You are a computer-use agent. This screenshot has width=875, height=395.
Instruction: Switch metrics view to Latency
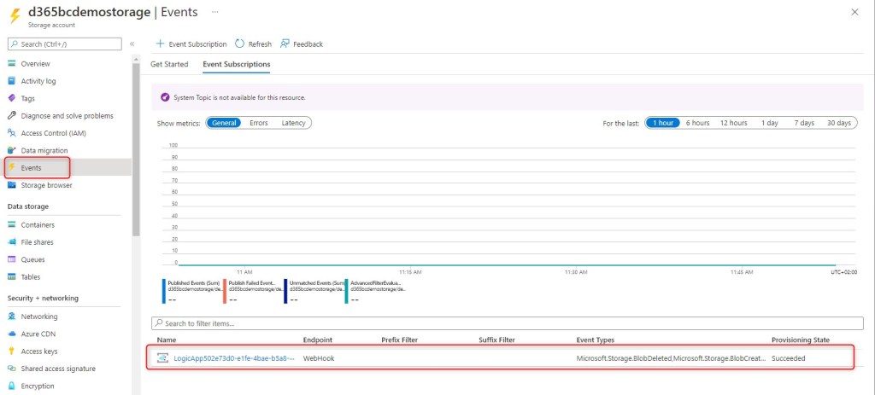point(293,123)
